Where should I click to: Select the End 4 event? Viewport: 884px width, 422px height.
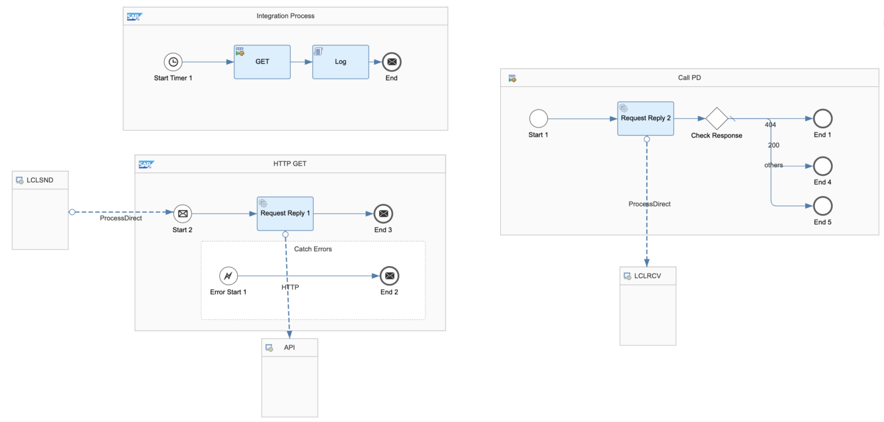pyautogui.click(x=823, y=166)
